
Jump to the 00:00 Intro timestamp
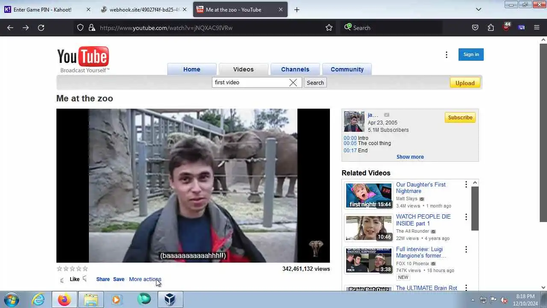click(350, 138)
